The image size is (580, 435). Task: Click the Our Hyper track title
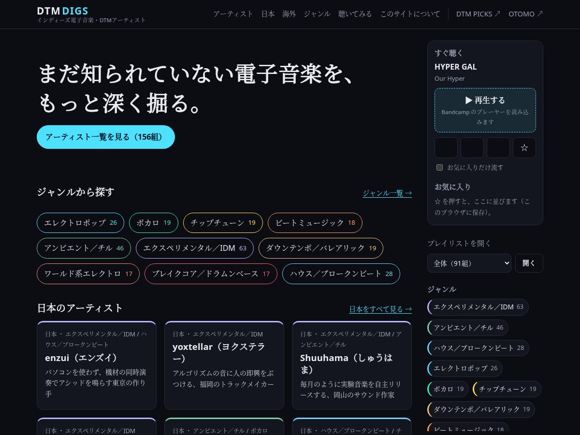pos(449,79)
